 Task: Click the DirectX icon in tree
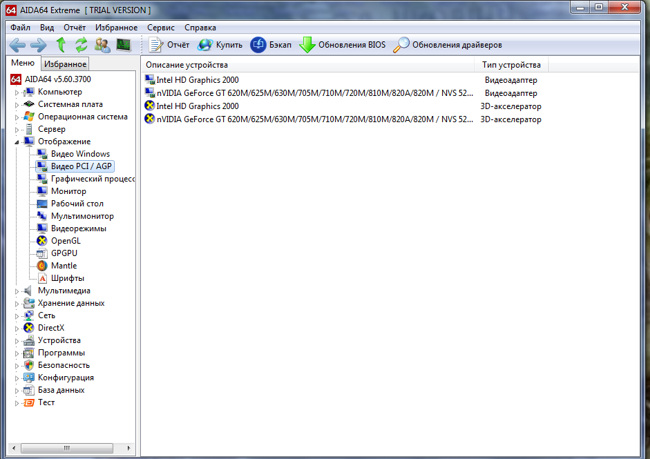[x=28, y=328]
